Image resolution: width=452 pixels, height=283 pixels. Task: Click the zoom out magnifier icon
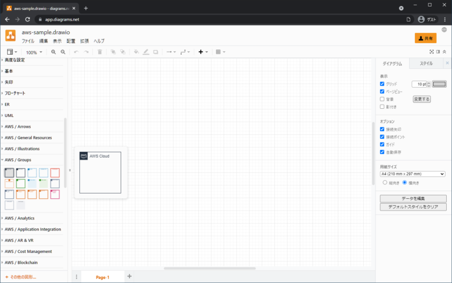pos(63,52)
